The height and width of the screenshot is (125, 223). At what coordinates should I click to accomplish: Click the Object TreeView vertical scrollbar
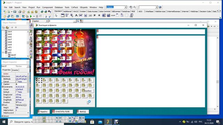coord(28,44)
